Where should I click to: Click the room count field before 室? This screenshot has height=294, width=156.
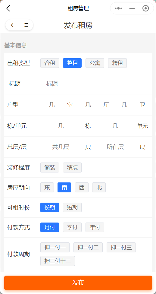[x=52, y=105]
